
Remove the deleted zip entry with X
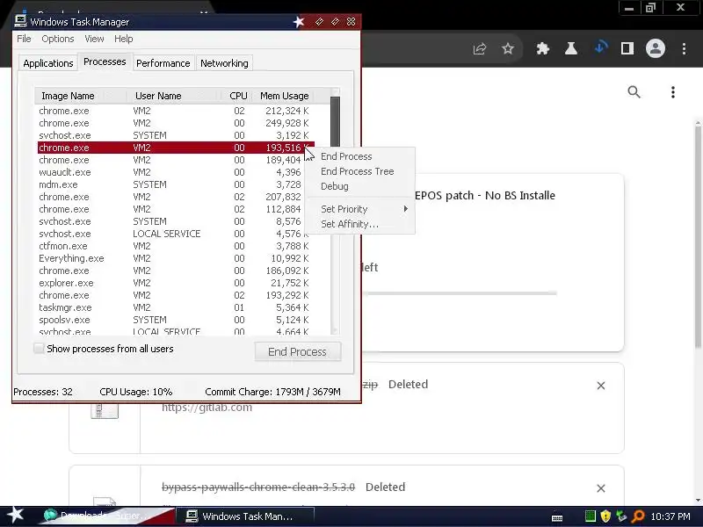tap(601, 386)
